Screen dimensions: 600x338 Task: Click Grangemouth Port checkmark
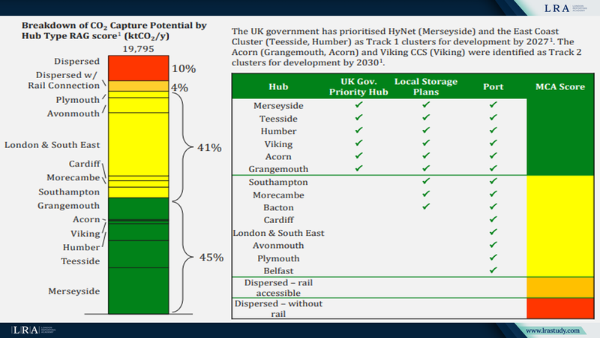[x=493, y=168]
